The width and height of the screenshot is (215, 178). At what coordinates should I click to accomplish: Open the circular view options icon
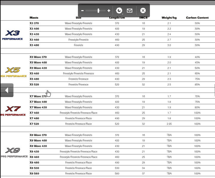click(119, 11)
